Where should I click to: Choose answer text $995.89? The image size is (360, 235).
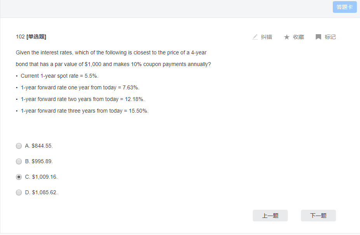(42, 162)
